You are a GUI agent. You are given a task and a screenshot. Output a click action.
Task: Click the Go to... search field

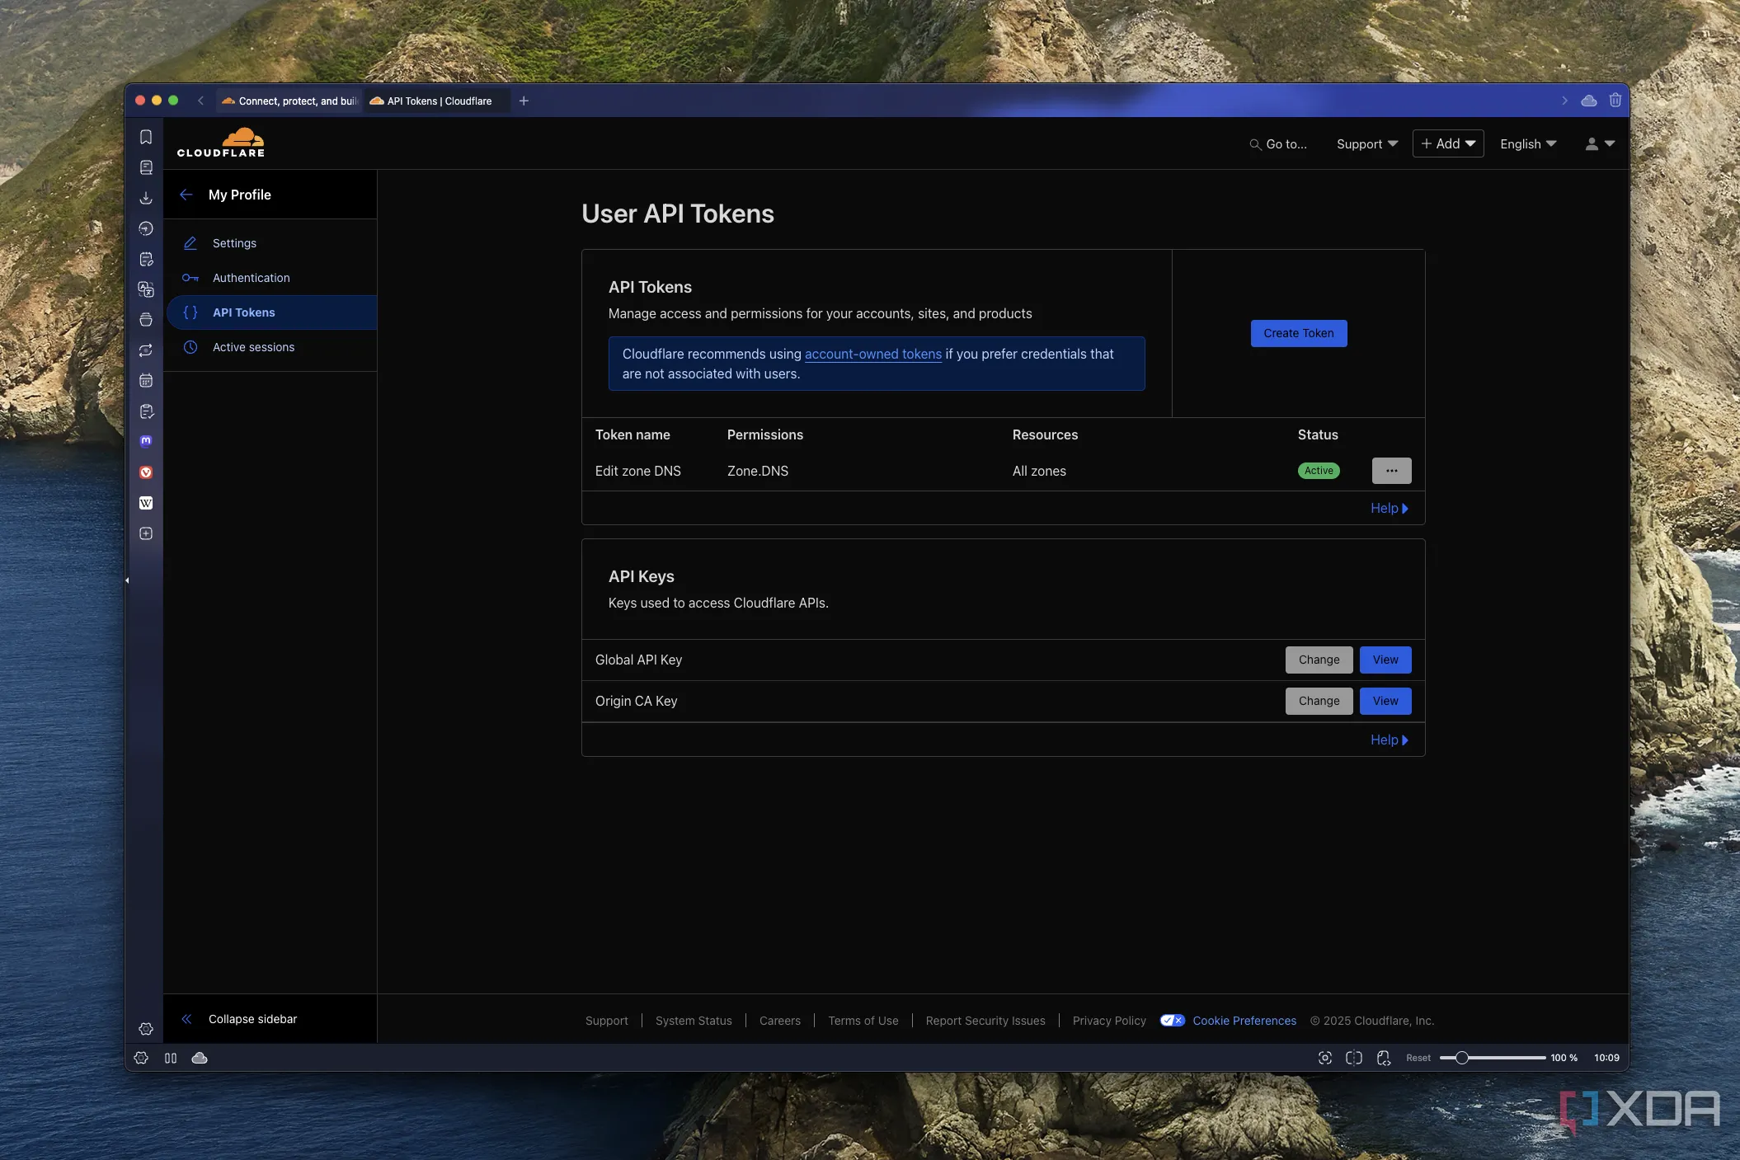tap(1278, 144)
